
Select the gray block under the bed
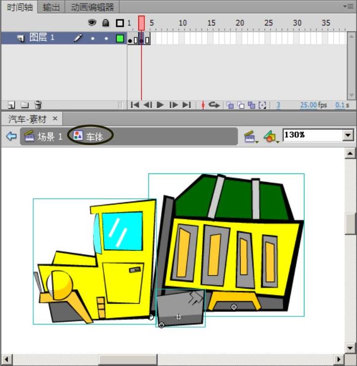(x=180, y=308)
